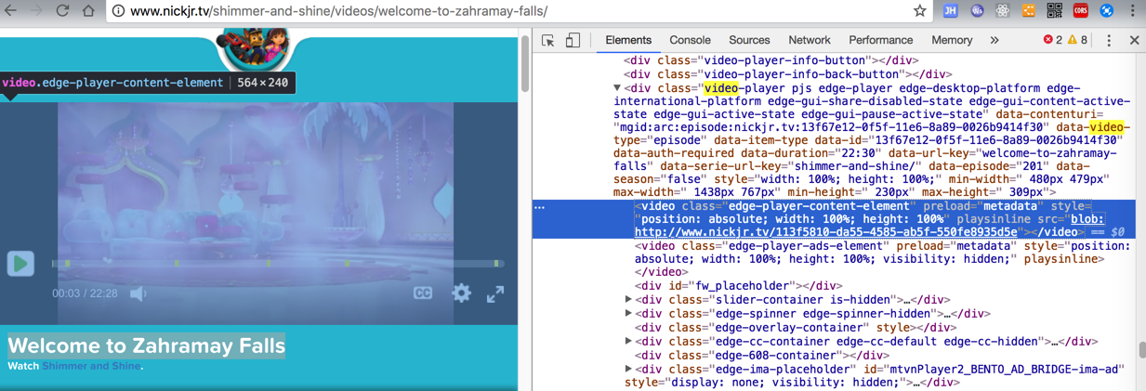Close the DevTools panel

point(1134,41)
